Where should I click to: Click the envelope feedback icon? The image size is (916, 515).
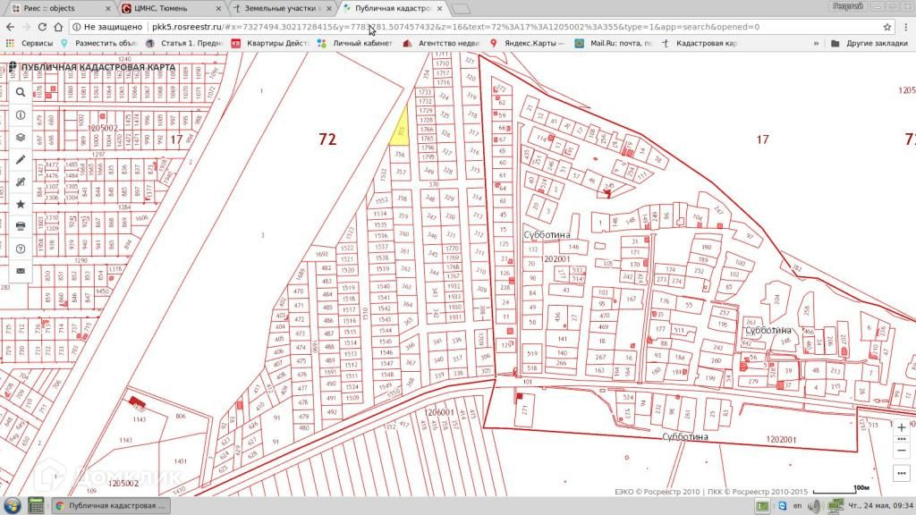coord(20,271)
